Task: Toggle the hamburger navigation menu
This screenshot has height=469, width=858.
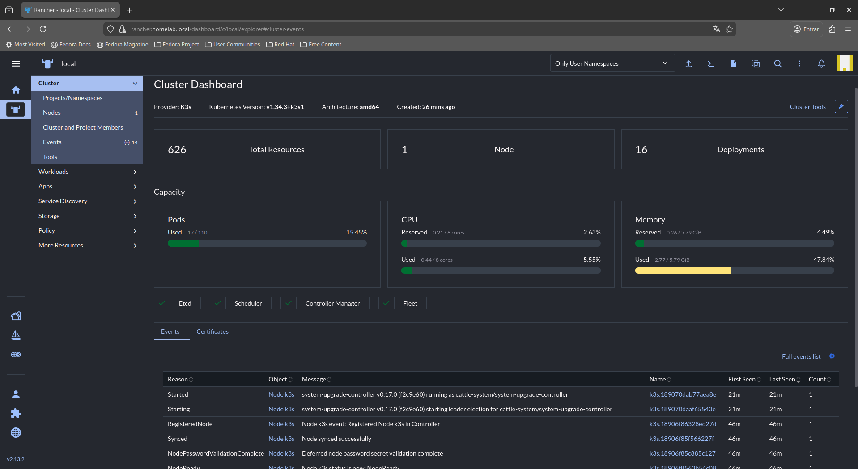Action: pyautogui.click(x=16, y=64)
